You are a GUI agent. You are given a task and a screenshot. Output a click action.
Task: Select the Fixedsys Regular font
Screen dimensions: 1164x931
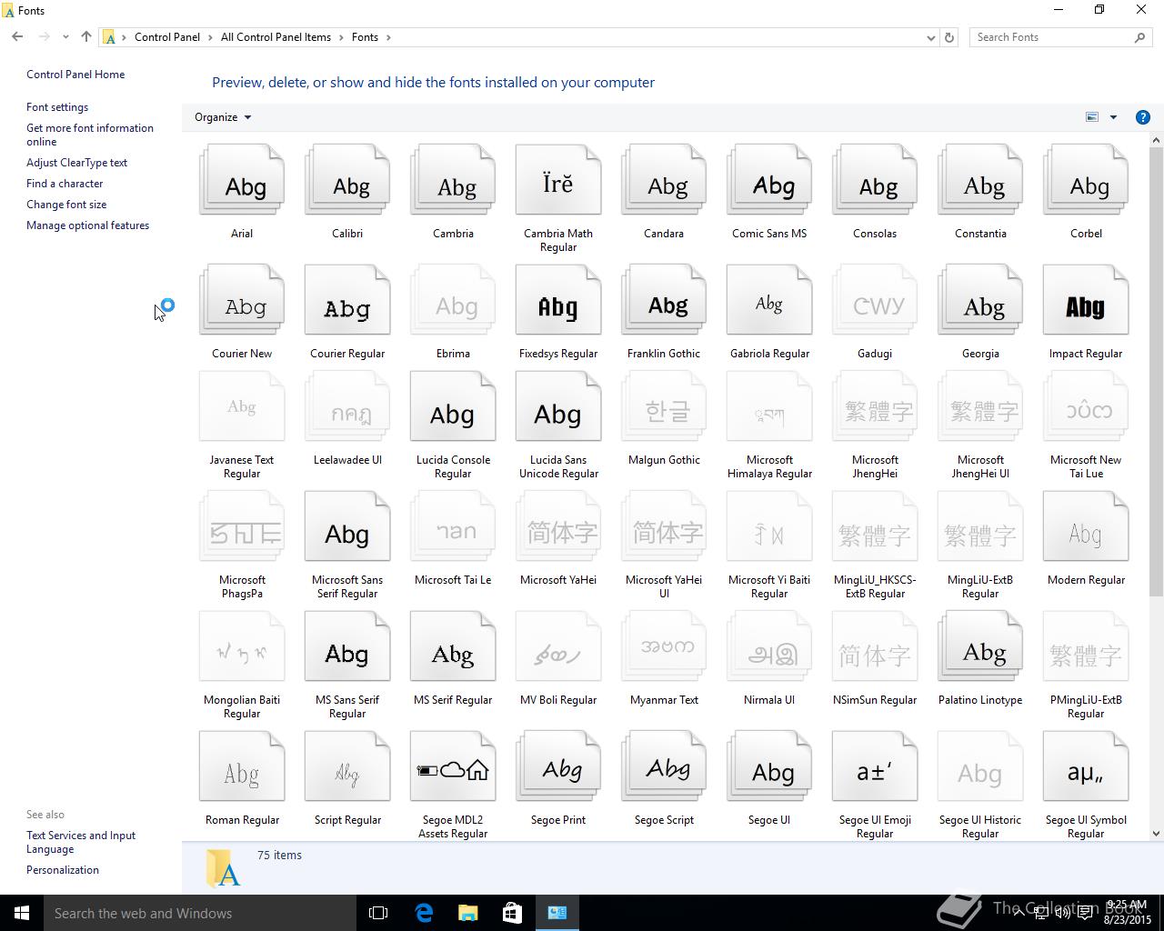[558, 300]
